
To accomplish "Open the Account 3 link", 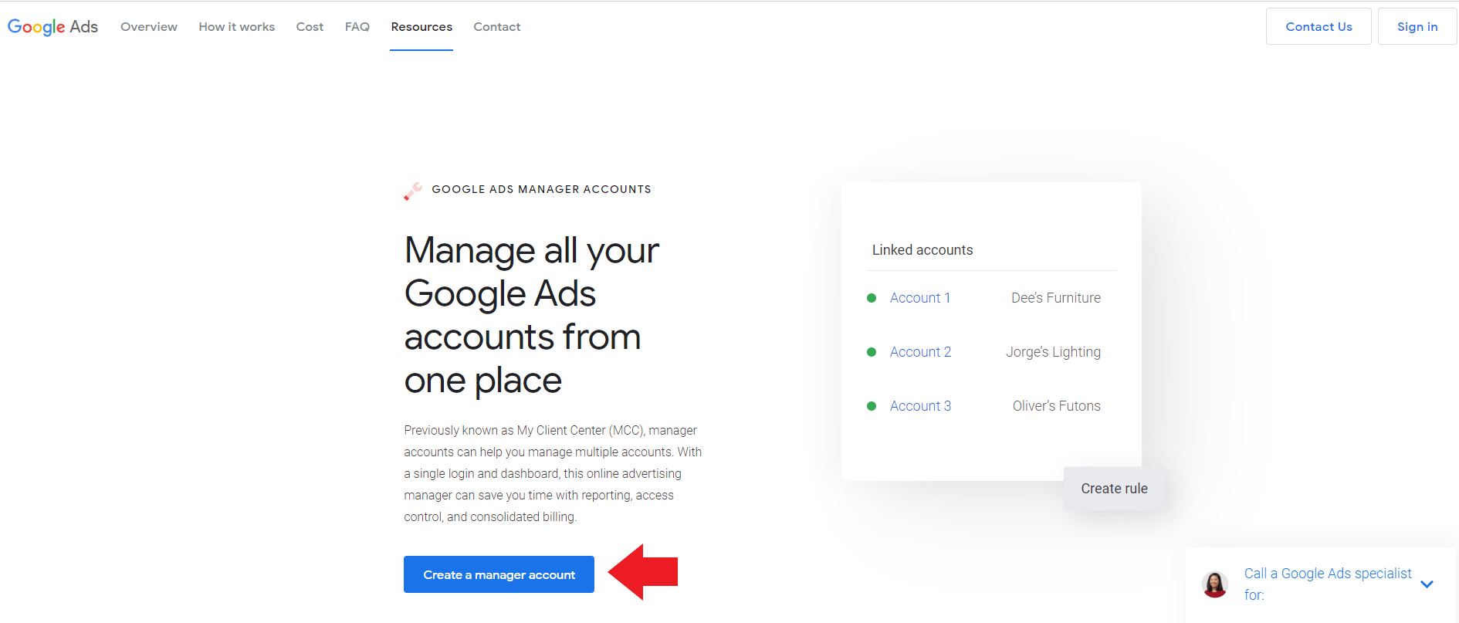I will tap(920, 406).
